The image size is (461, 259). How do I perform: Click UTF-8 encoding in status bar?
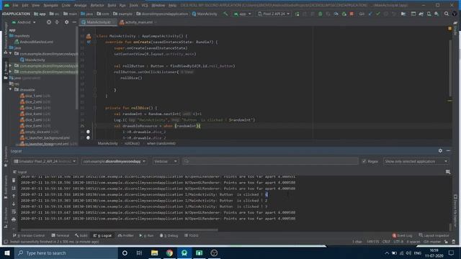pos(398,242)
